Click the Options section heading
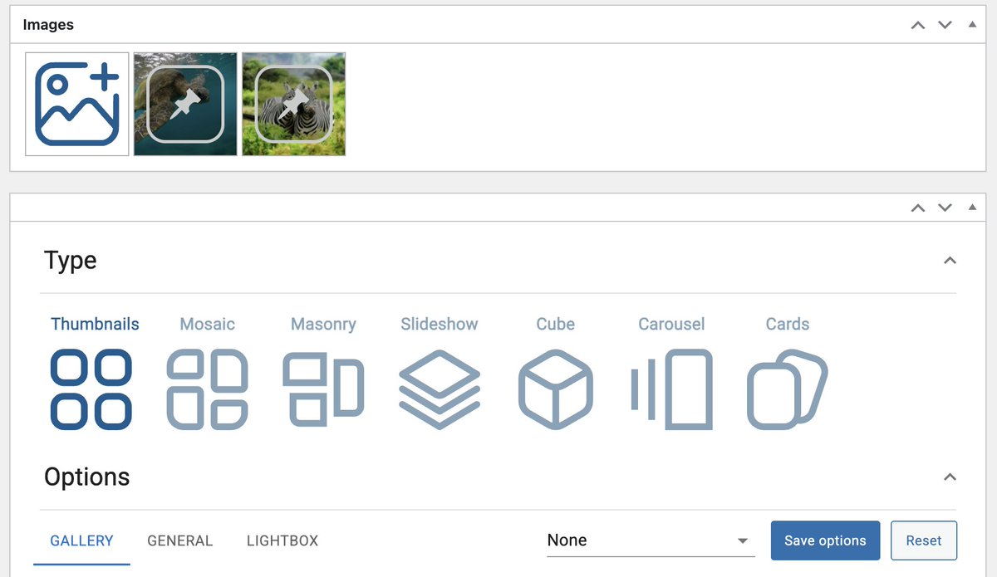The height and width of the screenshot is (577, 997). click(87, 477)
